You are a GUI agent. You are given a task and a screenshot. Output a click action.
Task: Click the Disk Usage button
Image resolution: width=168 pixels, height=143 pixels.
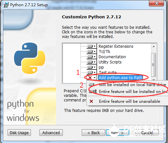(x=19, y=133)
